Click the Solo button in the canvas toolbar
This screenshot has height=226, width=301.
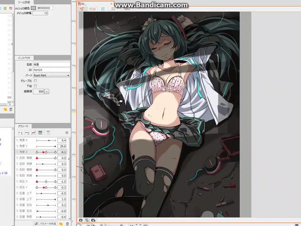coord(127,9)
